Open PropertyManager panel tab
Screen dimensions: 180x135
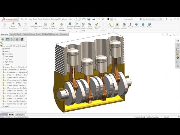(x=7, y=39)
